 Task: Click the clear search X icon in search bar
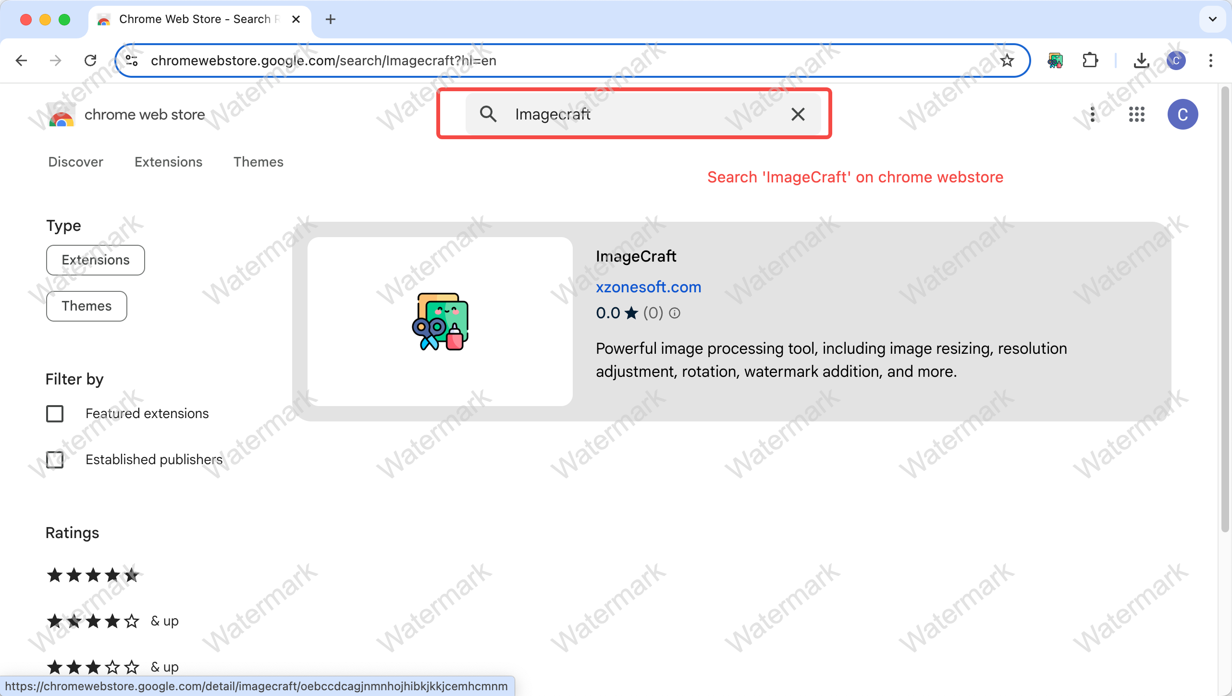pyautogui.click(x=796, y=114)
